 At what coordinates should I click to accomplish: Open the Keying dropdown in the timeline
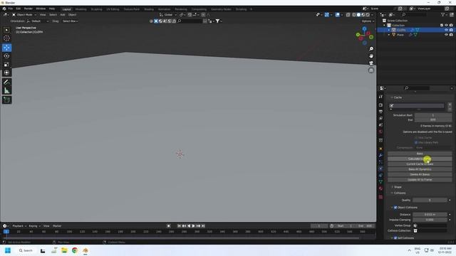coord(34,226)
